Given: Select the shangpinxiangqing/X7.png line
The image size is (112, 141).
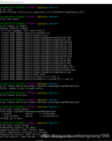Looking at the screenshot, I should pyautogui.click(x=36, y=58).
